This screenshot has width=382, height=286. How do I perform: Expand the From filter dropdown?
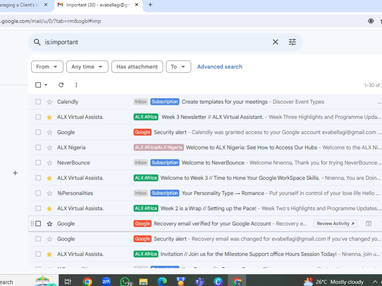click(x=47, y=67)
